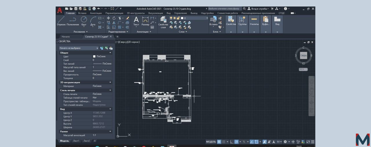
Task: Click the Mirror tool icon
Action: [x=114, y=23]
